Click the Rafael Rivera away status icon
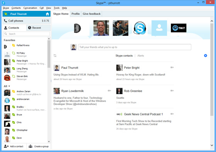 [x=13, y=45]
